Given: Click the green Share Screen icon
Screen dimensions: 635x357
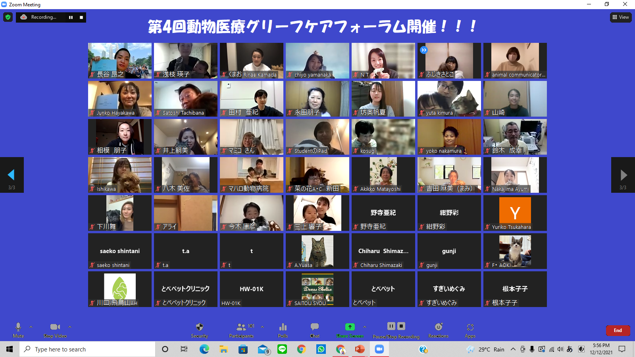Looking at the screenshot, I should pos(350,327).
